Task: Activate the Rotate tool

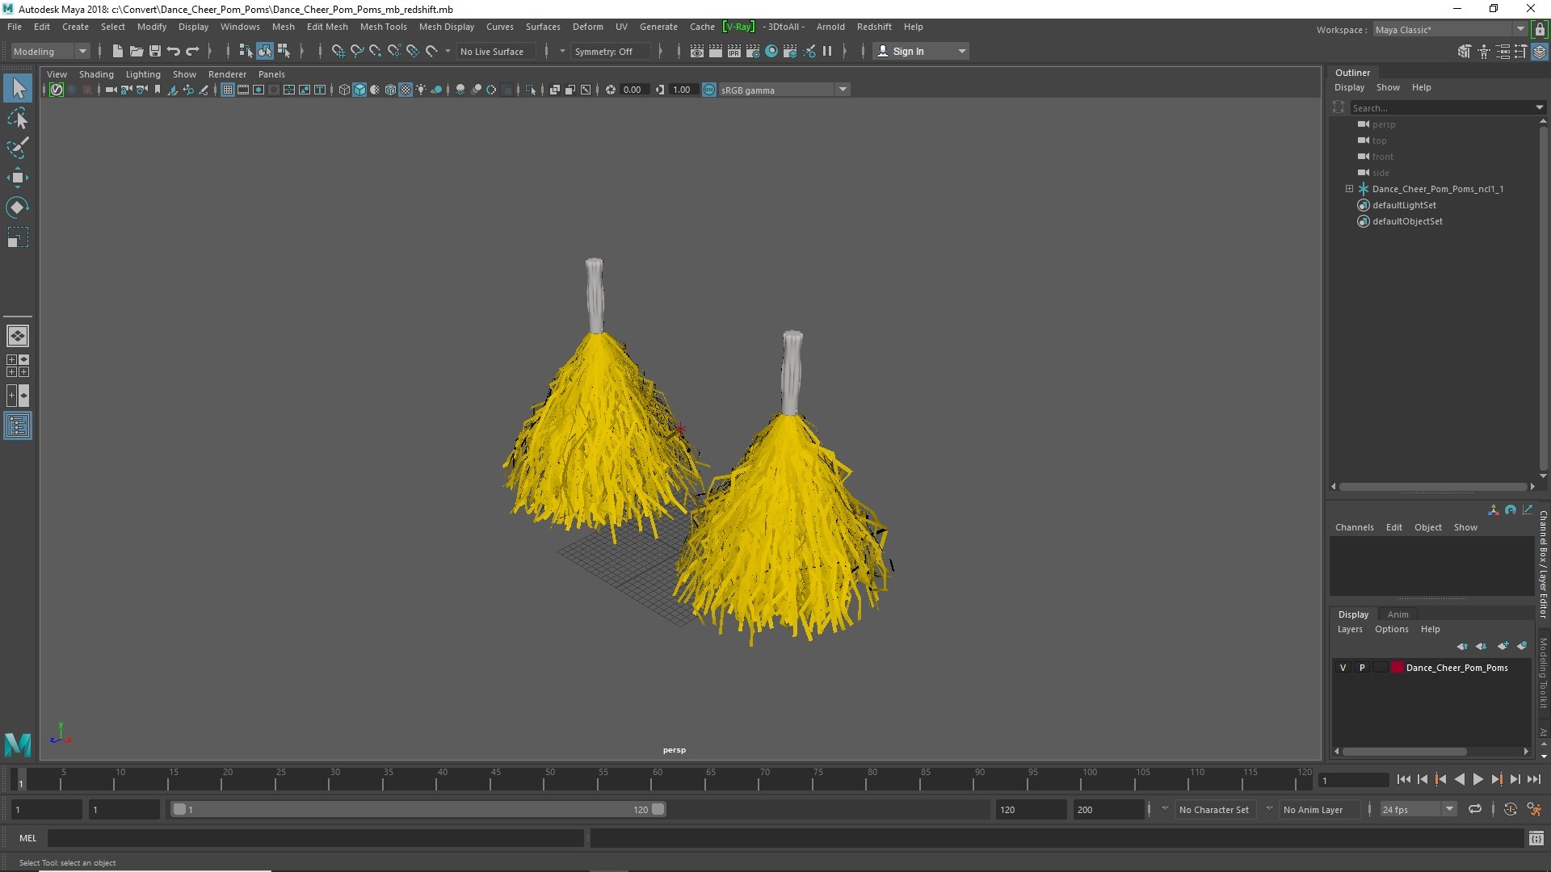Action: 18,208
